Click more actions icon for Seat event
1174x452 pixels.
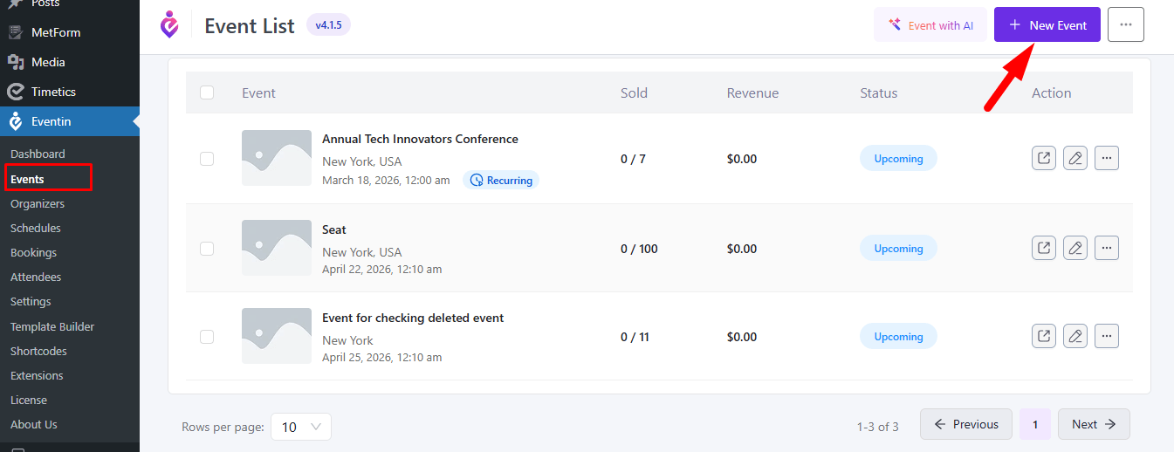tap(1106, 248)
